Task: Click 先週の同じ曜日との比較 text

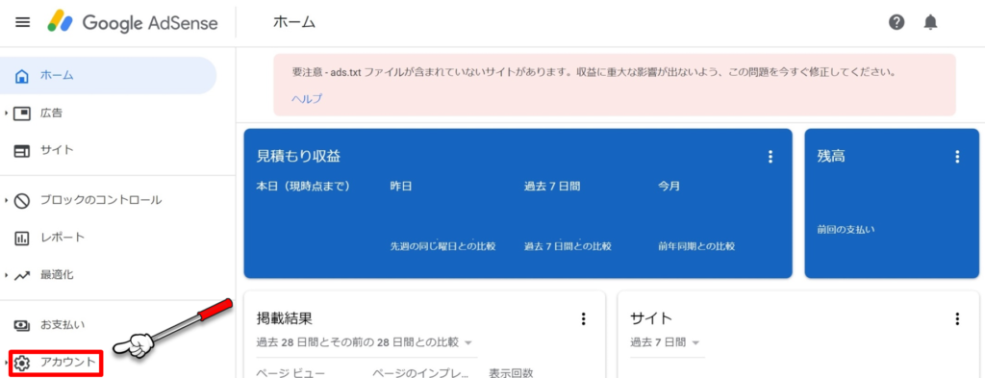Action: point(442,247)
